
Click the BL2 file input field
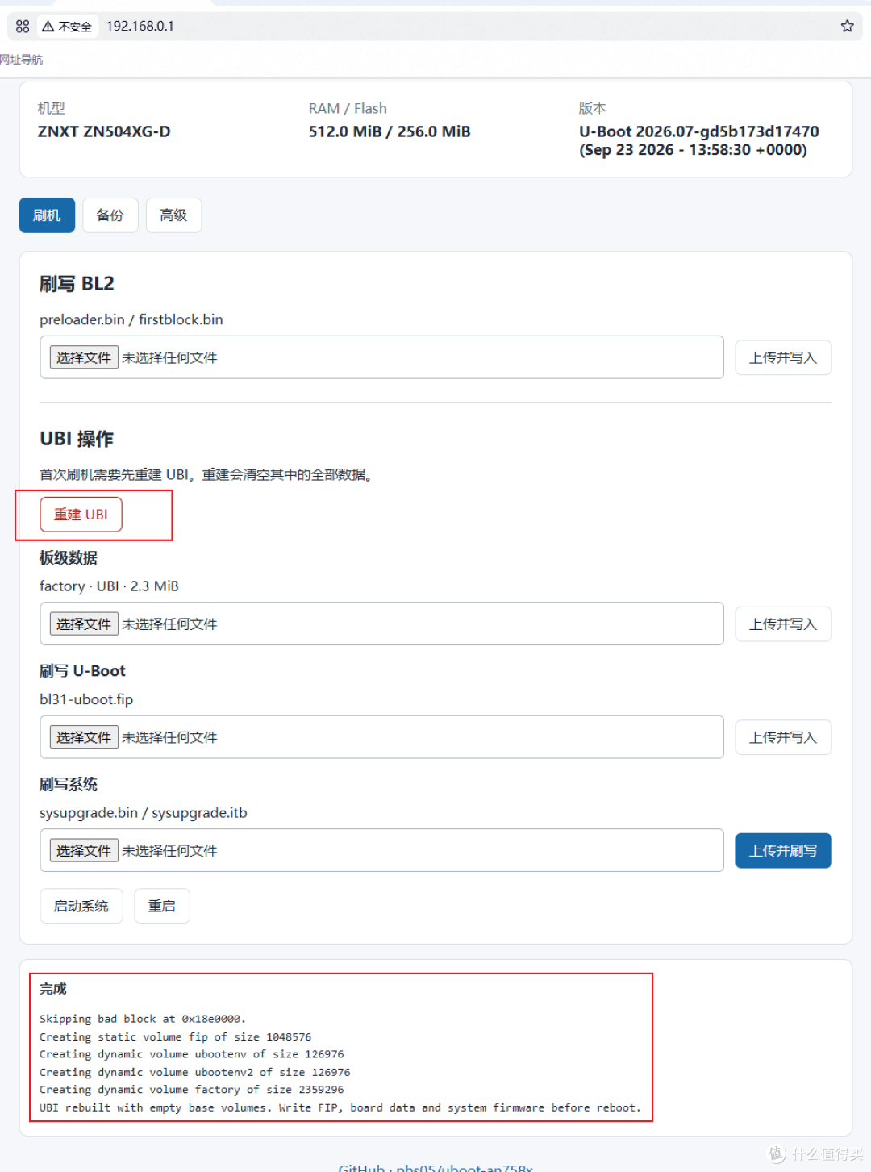(x=381, y=357)
